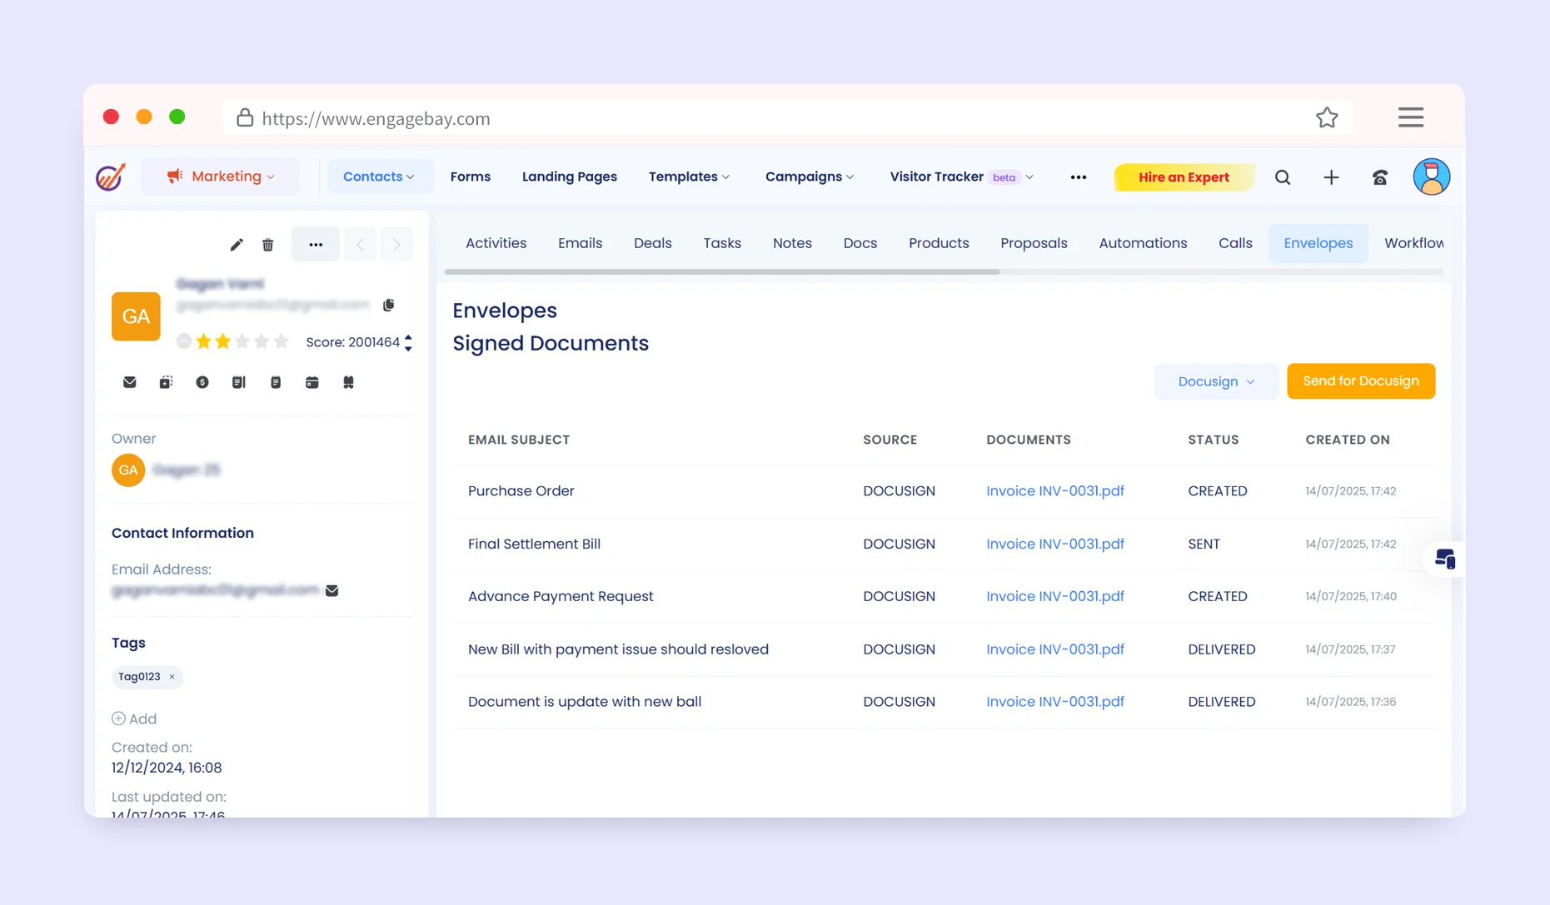Click the calendar icon in contact actions
The height and width of the screenshot is (905, 1550).
pyautogui.click(x=312, y=382)
